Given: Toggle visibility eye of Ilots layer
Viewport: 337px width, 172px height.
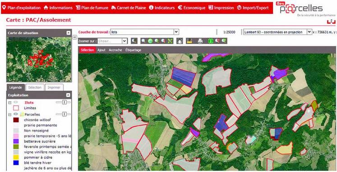Looking at the screenshot, I should tap(16, 103).
